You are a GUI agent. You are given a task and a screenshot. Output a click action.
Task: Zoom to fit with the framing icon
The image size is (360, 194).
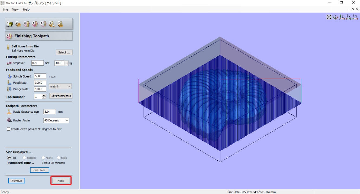[x=329, y=17]
